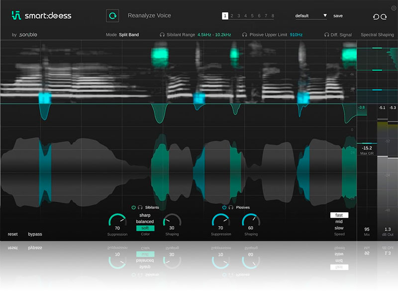Viewport: 398px width, 291px height.
Task: Toggle the Sibilants power button
Action: tap(133, 207)
